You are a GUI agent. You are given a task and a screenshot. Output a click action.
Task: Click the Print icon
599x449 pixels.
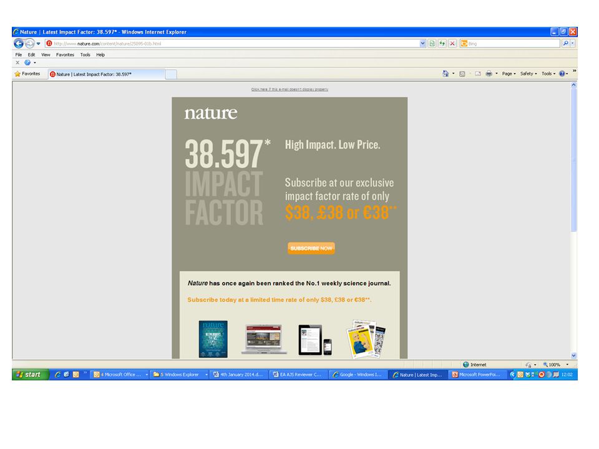(x=489, y=74)
